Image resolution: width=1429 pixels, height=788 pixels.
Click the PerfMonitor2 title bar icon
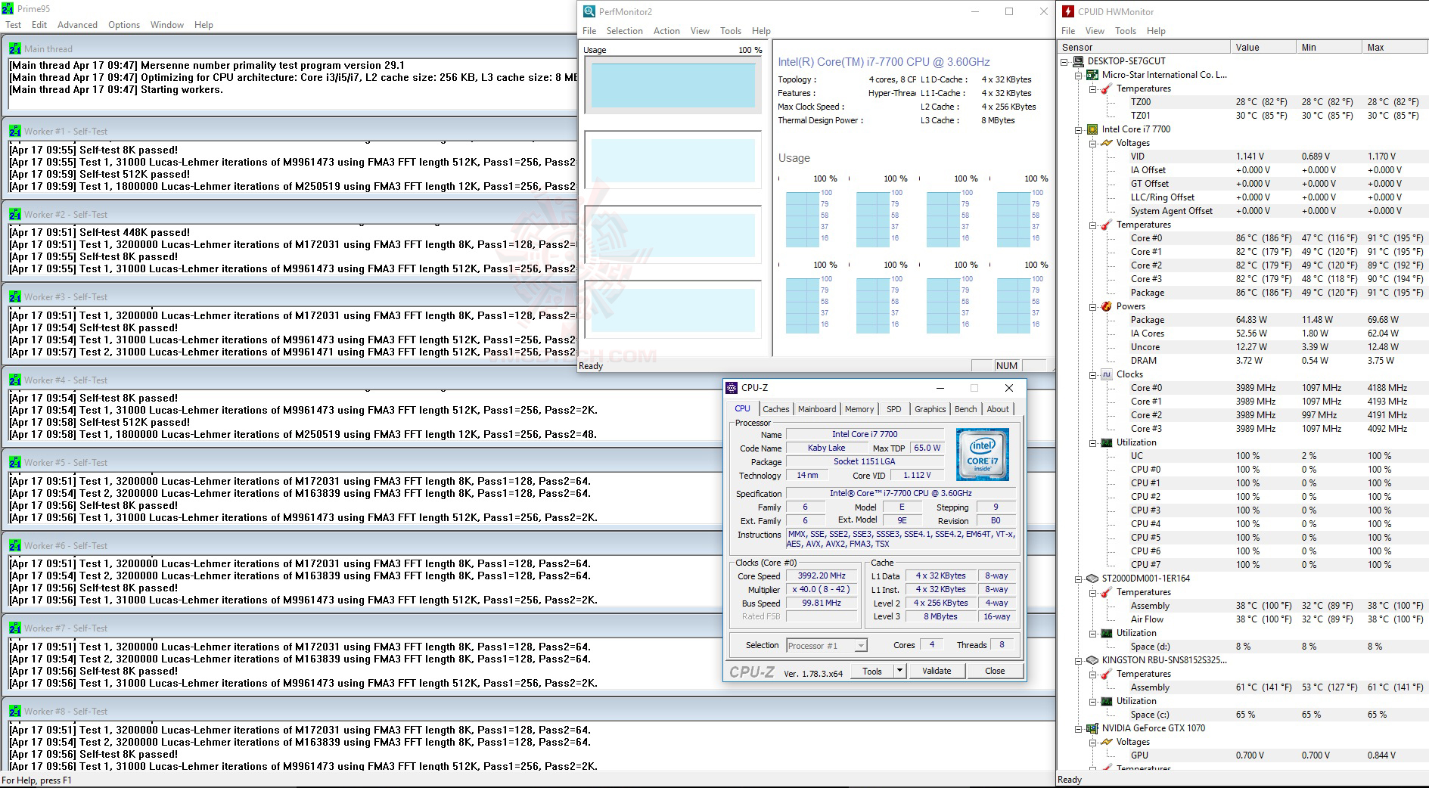point(589,11)
